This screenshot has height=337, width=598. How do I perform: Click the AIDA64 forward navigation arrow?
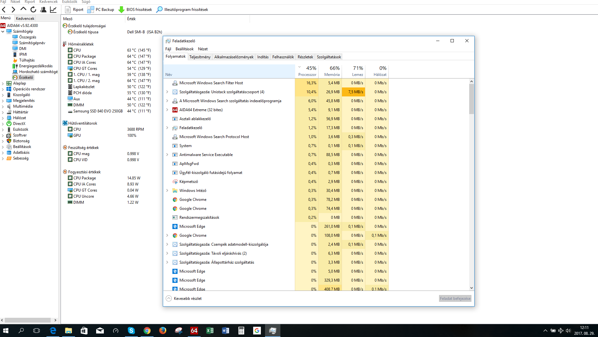click(13, 10)
